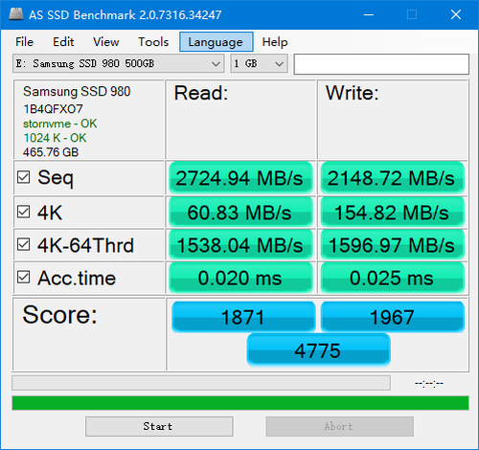Open the 1 GB test size dropdown
This screenshot has width=479, height=450.
pyautogui.click(x=259, y=63)
